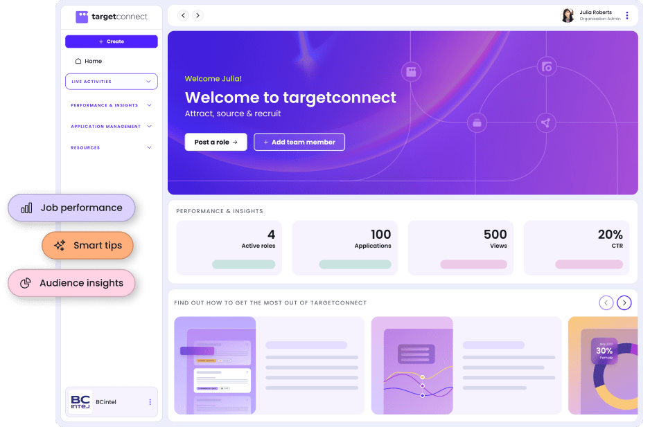659x427 pixels.
Task: Open the three-dot menu beside BCintel
Action: pos(150,402)
